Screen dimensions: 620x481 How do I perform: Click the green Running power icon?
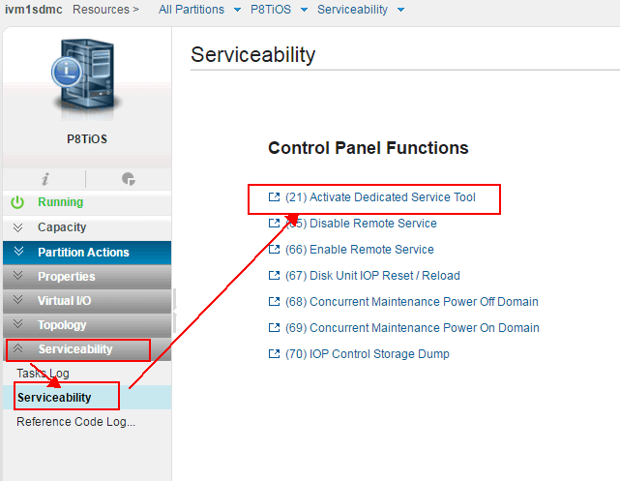17,202
